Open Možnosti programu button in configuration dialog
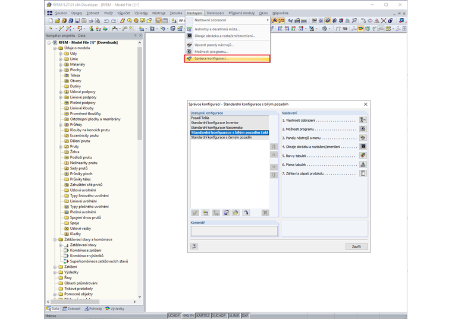 pyautogui.click(x=363, y=129)
